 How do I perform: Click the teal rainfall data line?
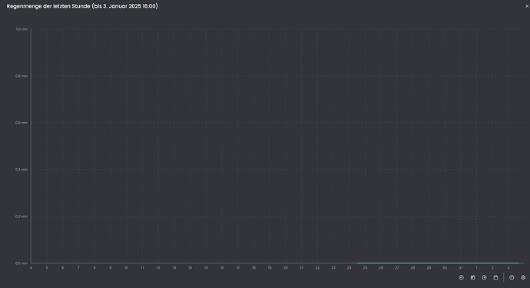pyautogui.click(x=438, y=263)
